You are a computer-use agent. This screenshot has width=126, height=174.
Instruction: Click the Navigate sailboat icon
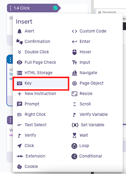74,73
